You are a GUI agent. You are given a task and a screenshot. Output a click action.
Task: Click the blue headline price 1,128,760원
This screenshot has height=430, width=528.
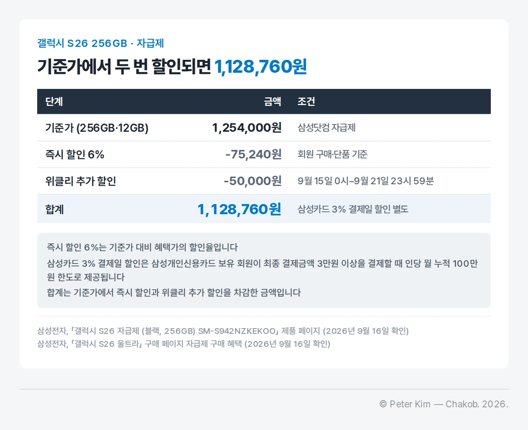(260, 67)
